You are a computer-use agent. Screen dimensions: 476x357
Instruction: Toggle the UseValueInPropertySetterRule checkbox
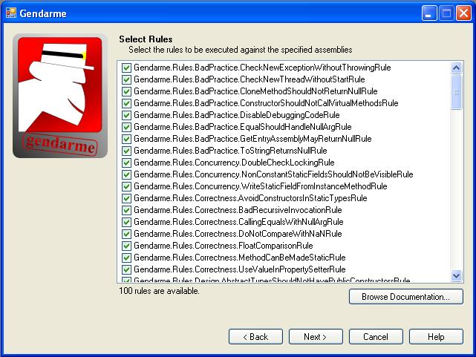click(126, 269)
